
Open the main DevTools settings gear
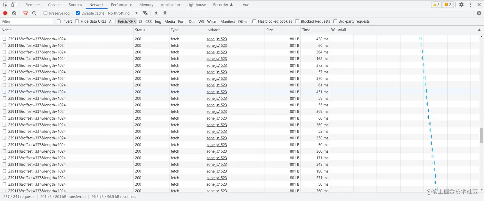click(x=461, y=5)
